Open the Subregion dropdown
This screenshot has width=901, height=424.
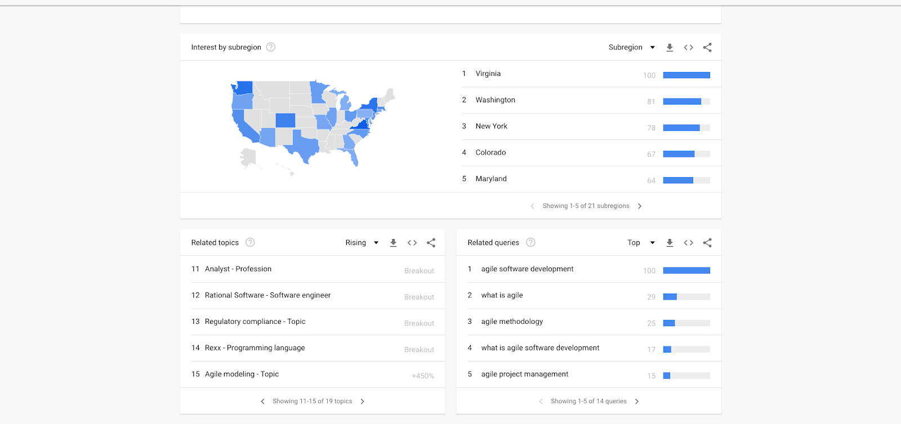[631, 48]
